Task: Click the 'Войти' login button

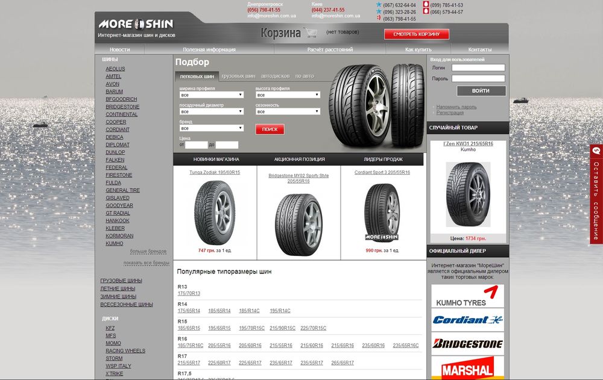Action: [x=481, y=91]
